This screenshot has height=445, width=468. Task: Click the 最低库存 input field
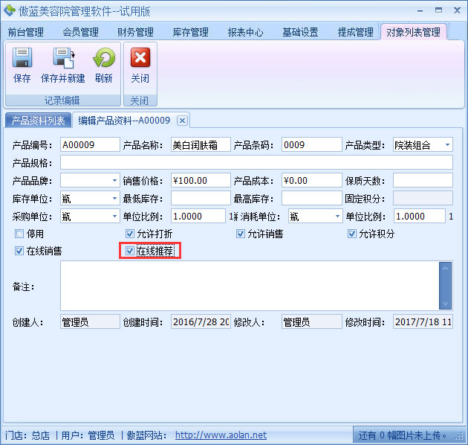point(201,198)
